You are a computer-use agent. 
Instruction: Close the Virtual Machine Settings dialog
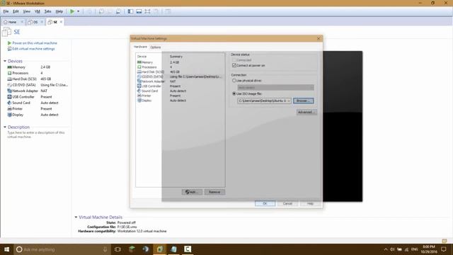point(319,38)
